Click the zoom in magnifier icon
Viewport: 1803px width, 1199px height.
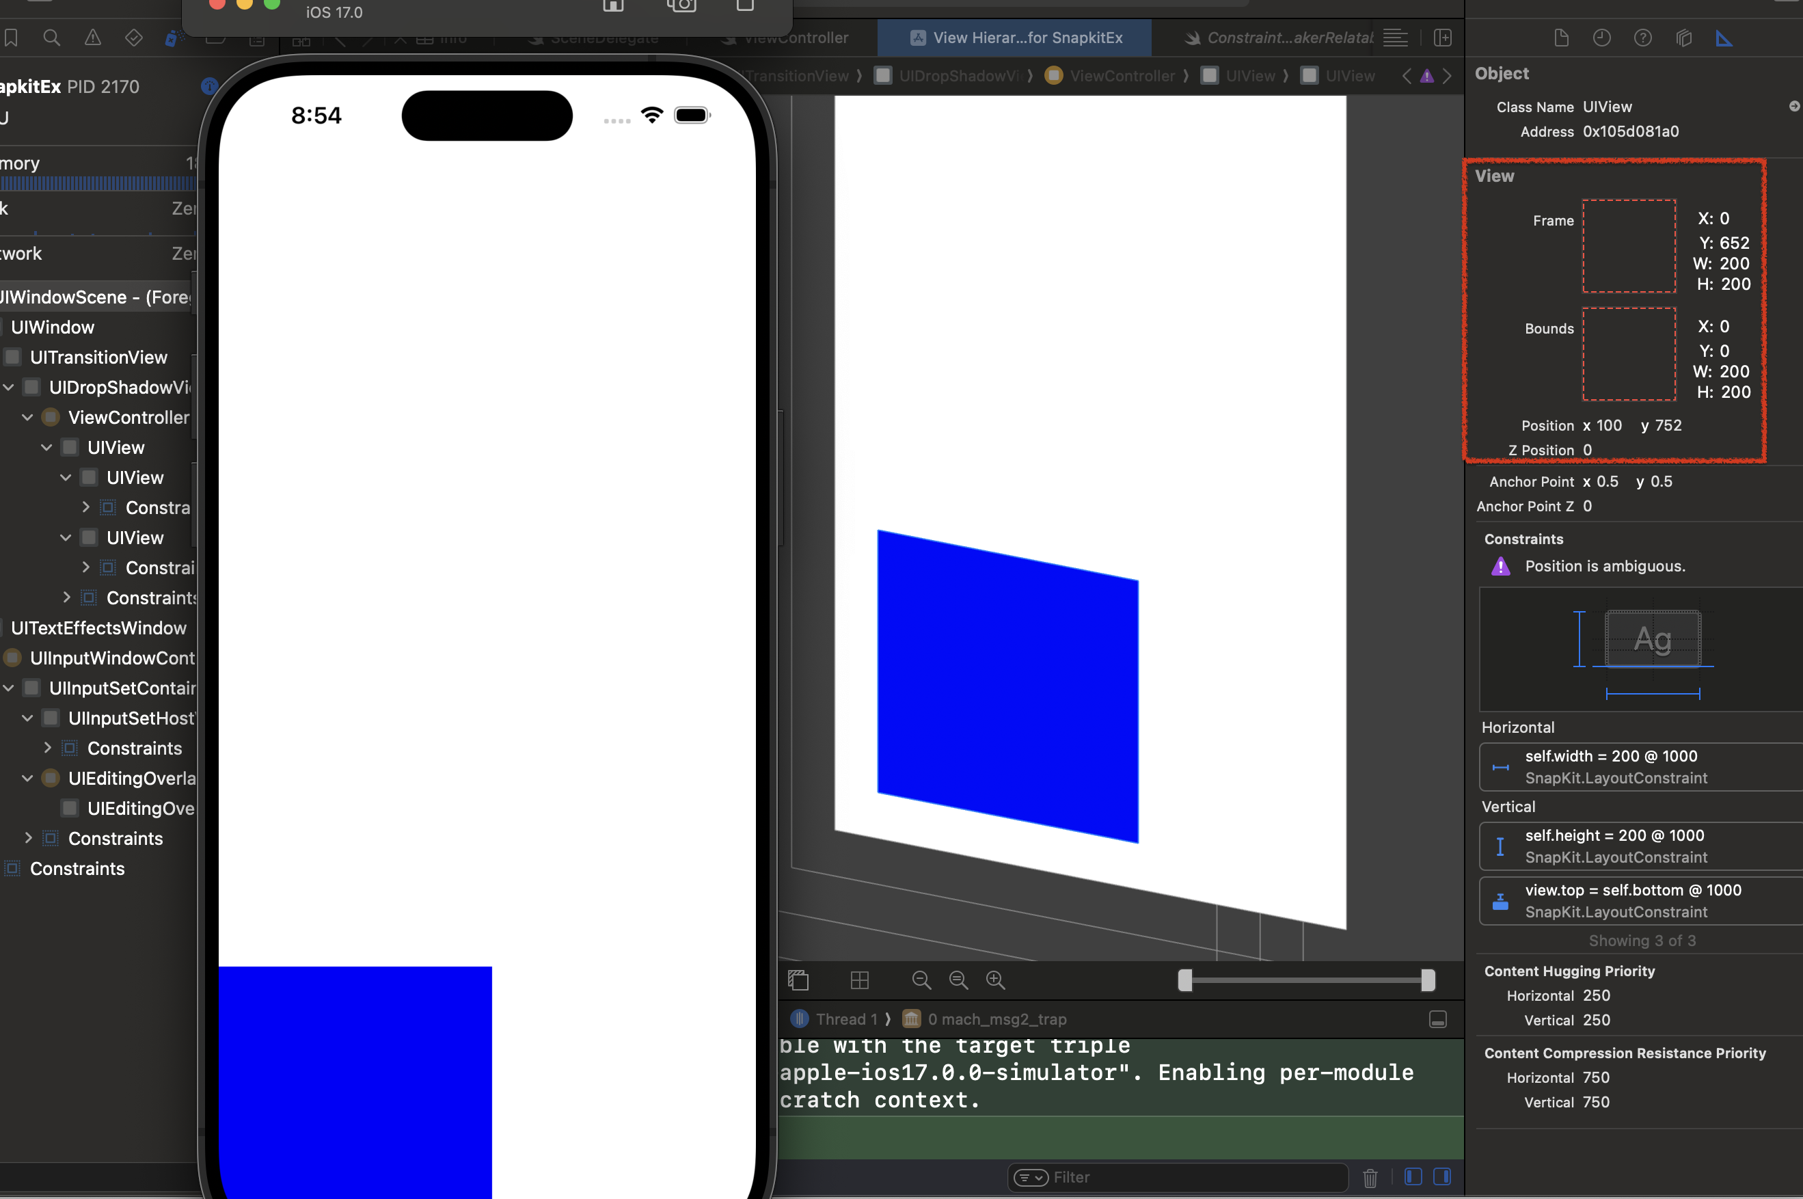(x=996, y=980)
